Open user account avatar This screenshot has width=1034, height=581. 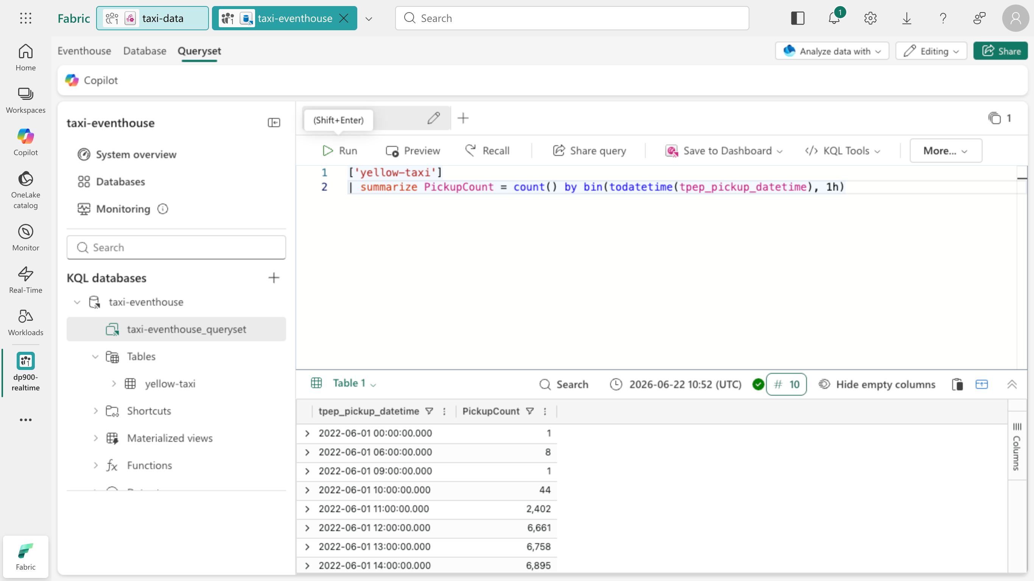[x=1015, y=18]
